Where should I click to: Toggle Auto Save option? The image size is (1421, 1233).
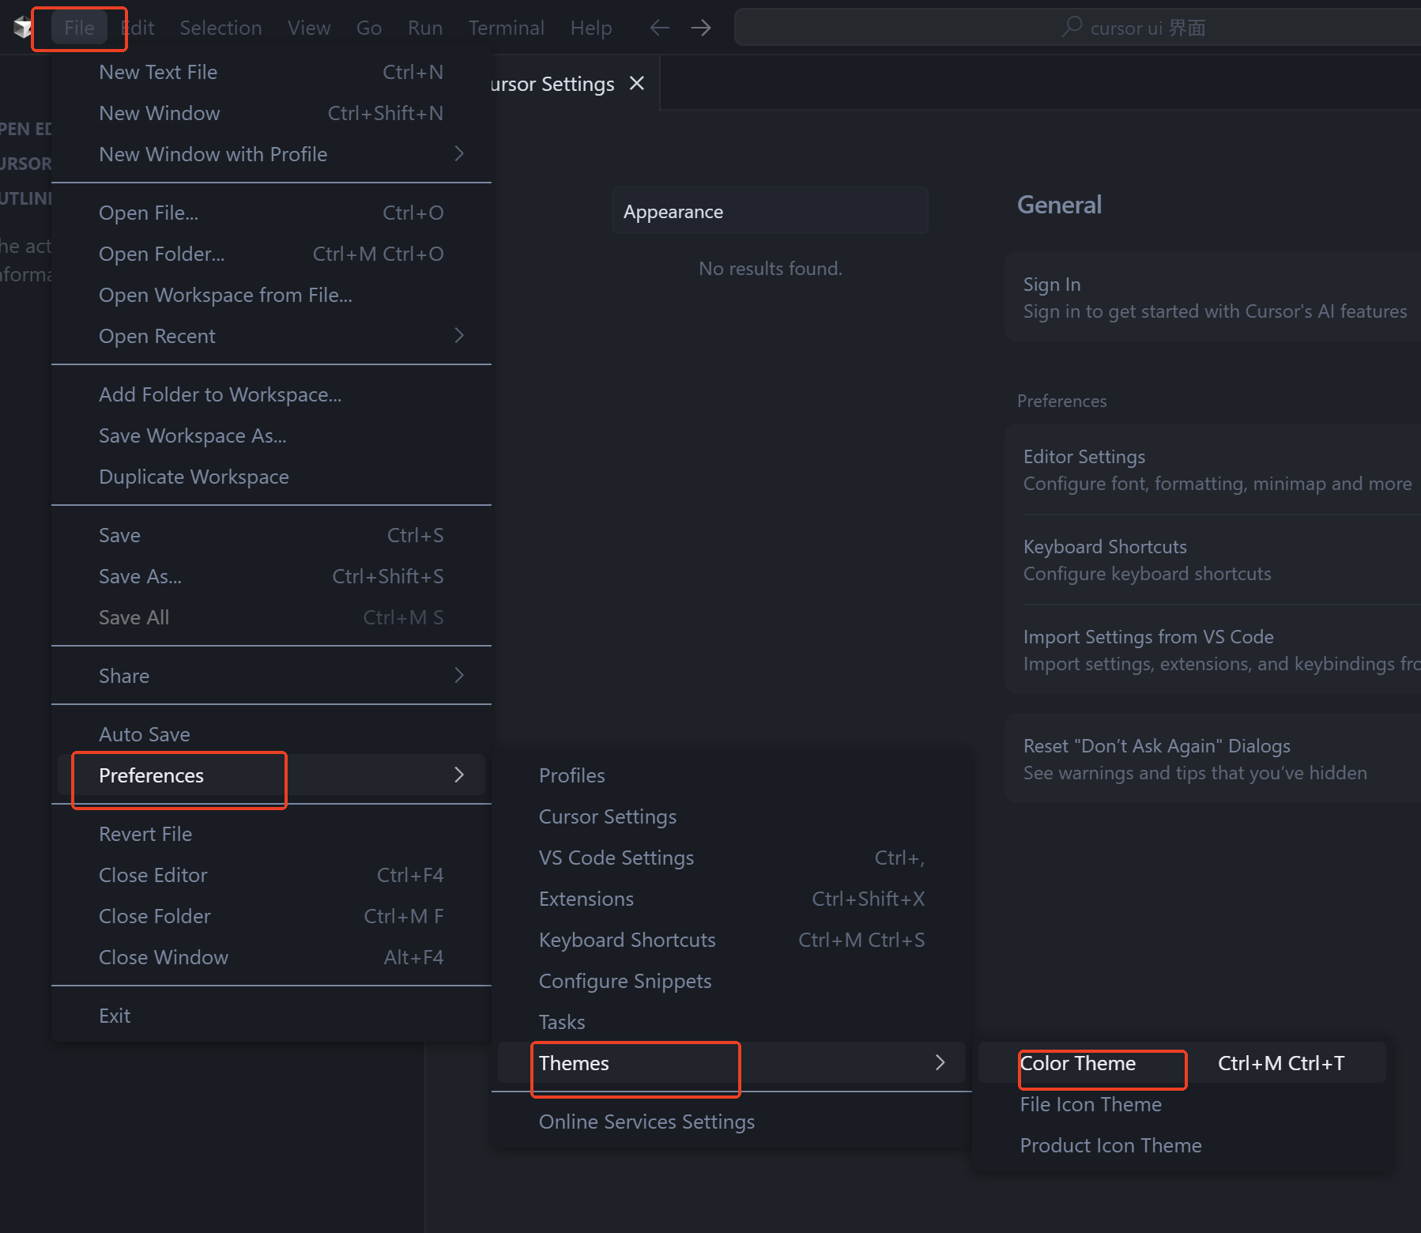[271, 734]
